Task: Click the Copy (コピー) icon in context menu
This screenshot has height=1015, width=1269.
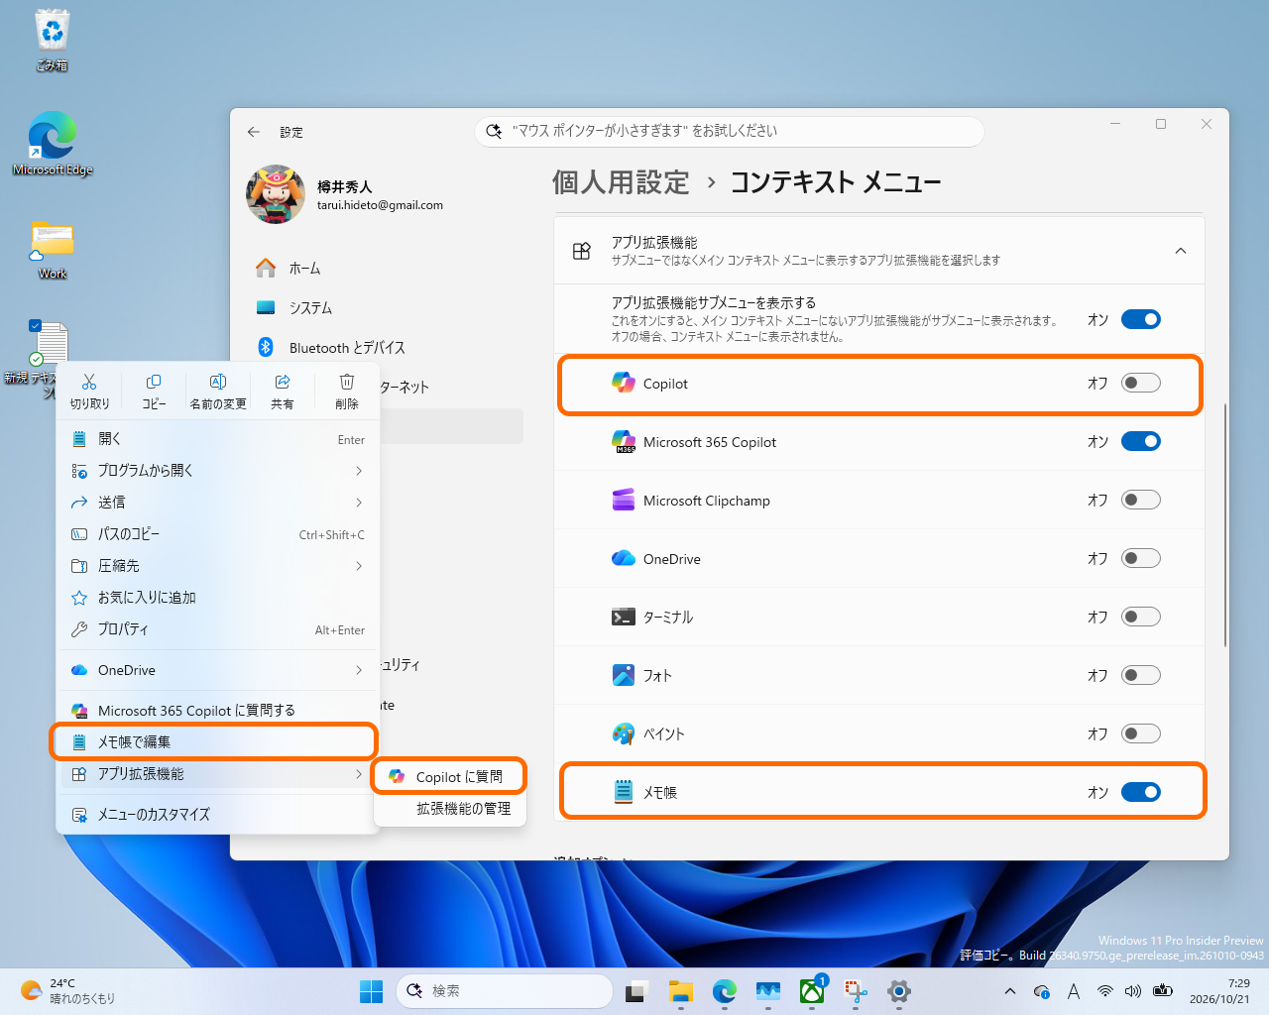Action: 154,383
